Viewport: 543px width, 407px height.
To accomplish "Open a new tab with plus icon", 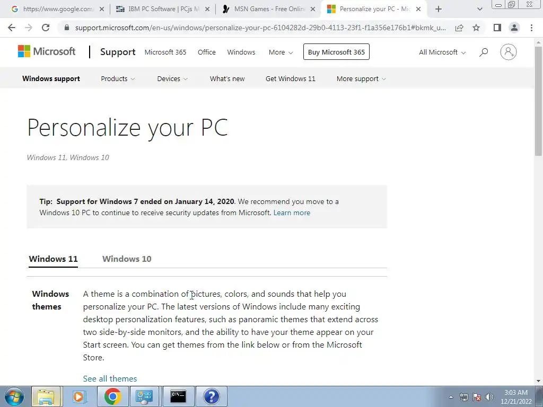I will (438, 10).
